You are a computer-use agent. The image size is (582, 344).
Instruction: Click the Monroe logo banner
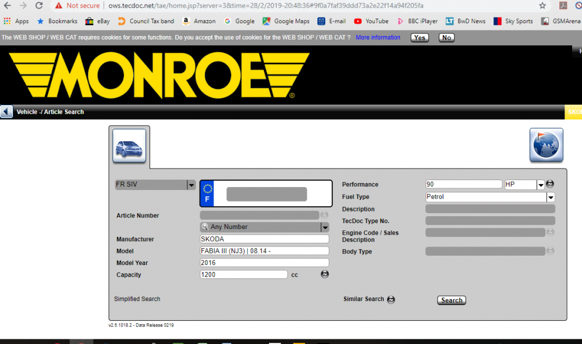pos(159,76)
